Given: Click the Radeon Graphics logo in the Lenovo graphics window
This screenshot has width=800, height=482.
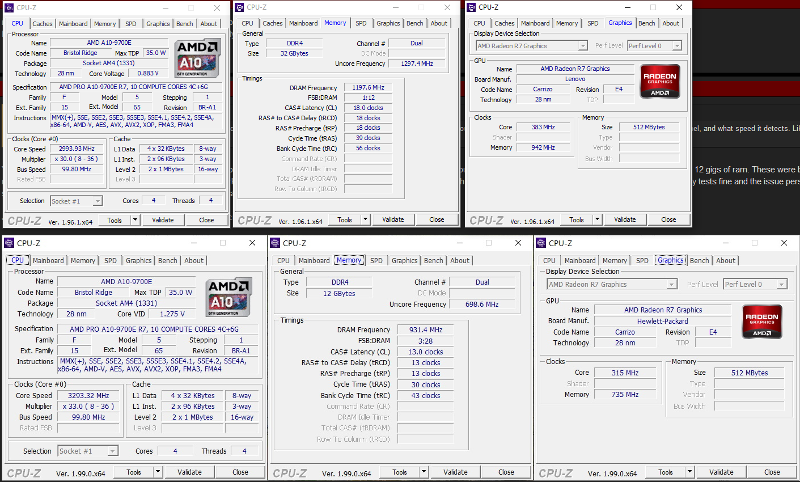Looking at the screenshot, I should (x=660, y=82).
